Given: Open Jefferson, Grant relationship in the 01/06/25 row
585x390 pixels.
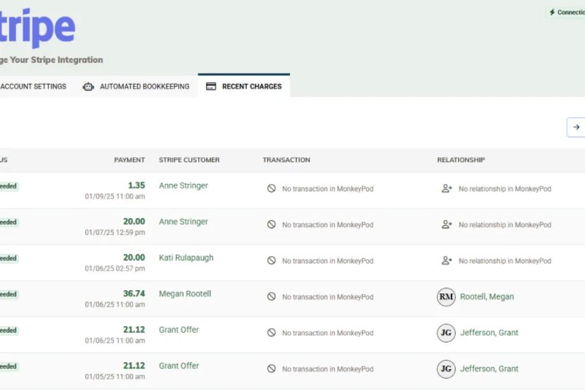Looking at the screenshot, I should pyautogui.click(x=489, y=333).
